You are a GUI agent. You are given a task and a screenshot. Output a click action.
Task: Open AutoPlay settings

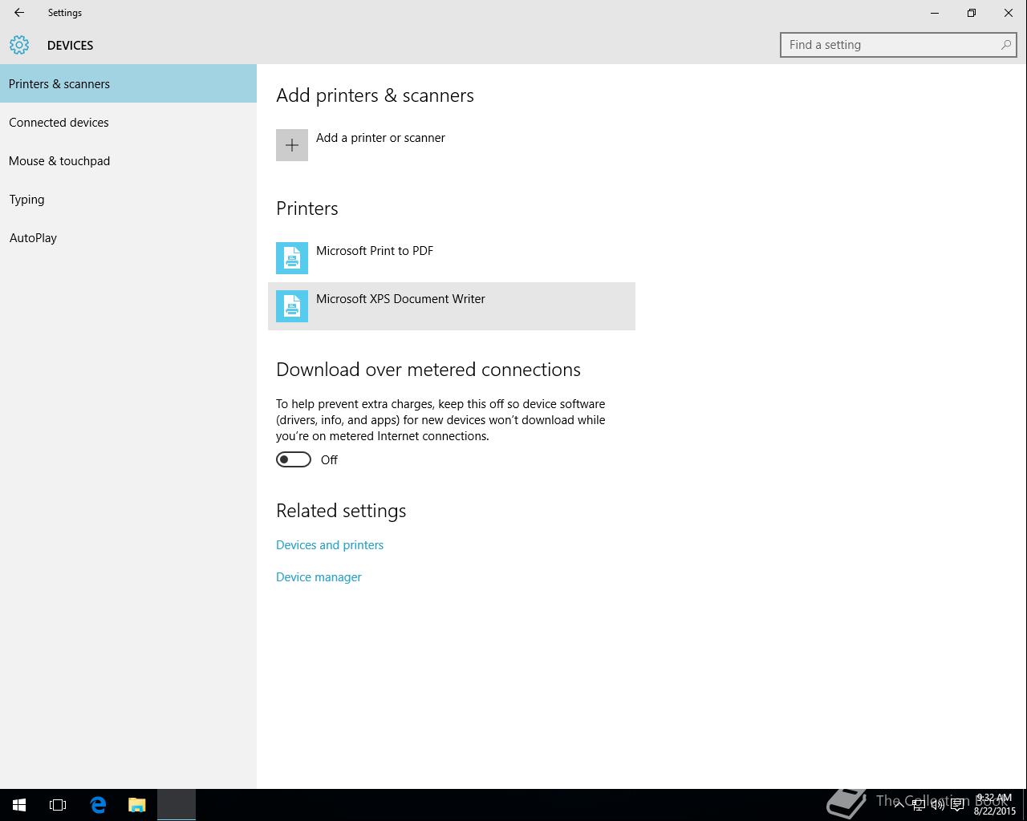(128, 237)
